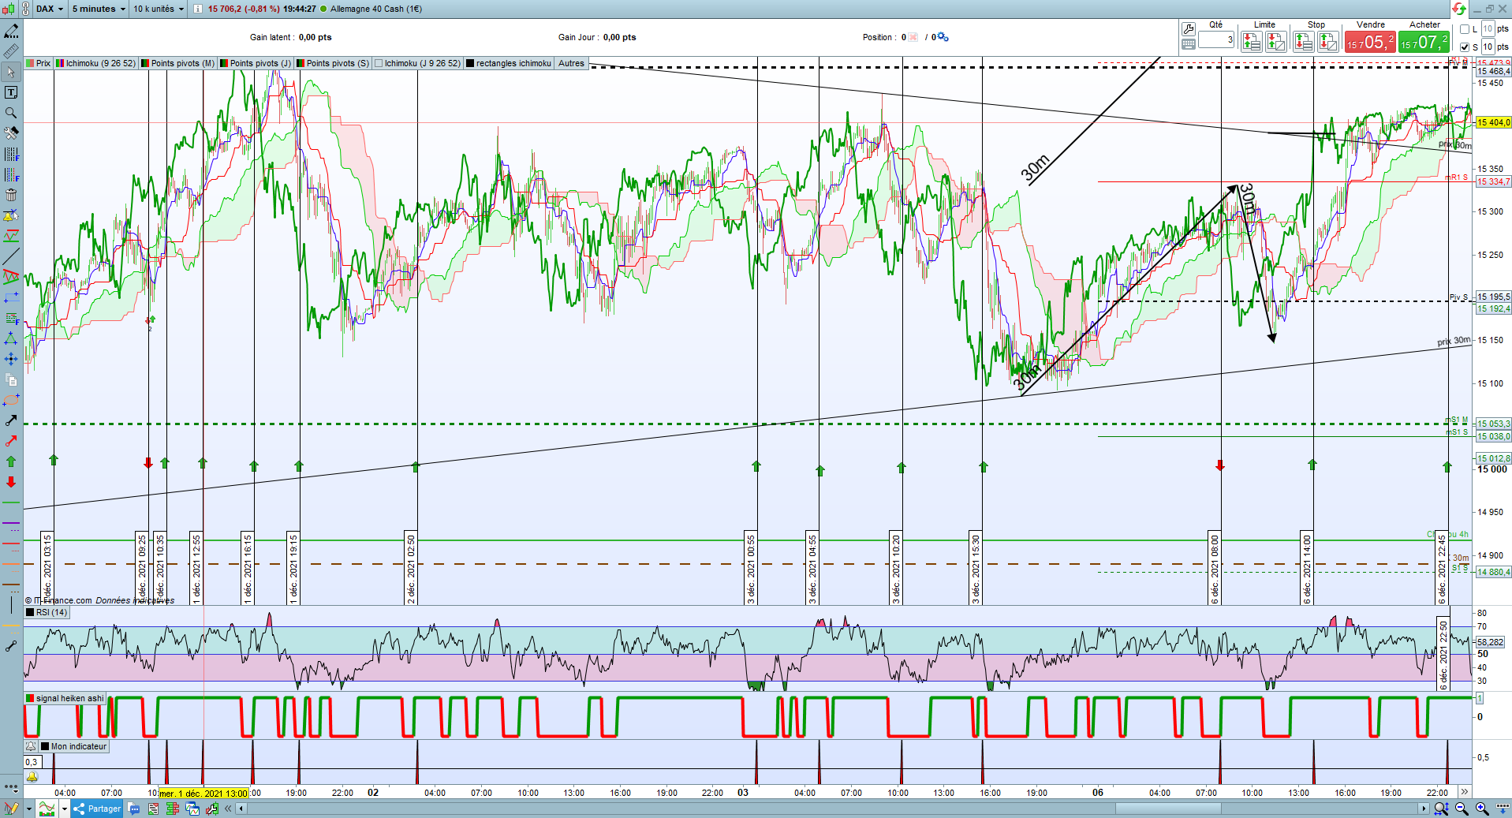The height and width of the screenshot is (818, 1512).
Task: Select the magnifier zoom tool in left toolbar
Action: (x=11, y=113)
